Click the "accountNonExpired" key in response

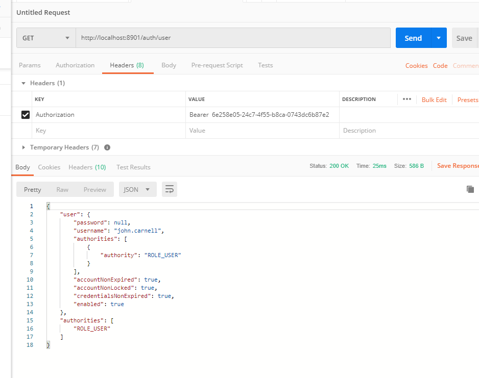click(x=105, y=280)
